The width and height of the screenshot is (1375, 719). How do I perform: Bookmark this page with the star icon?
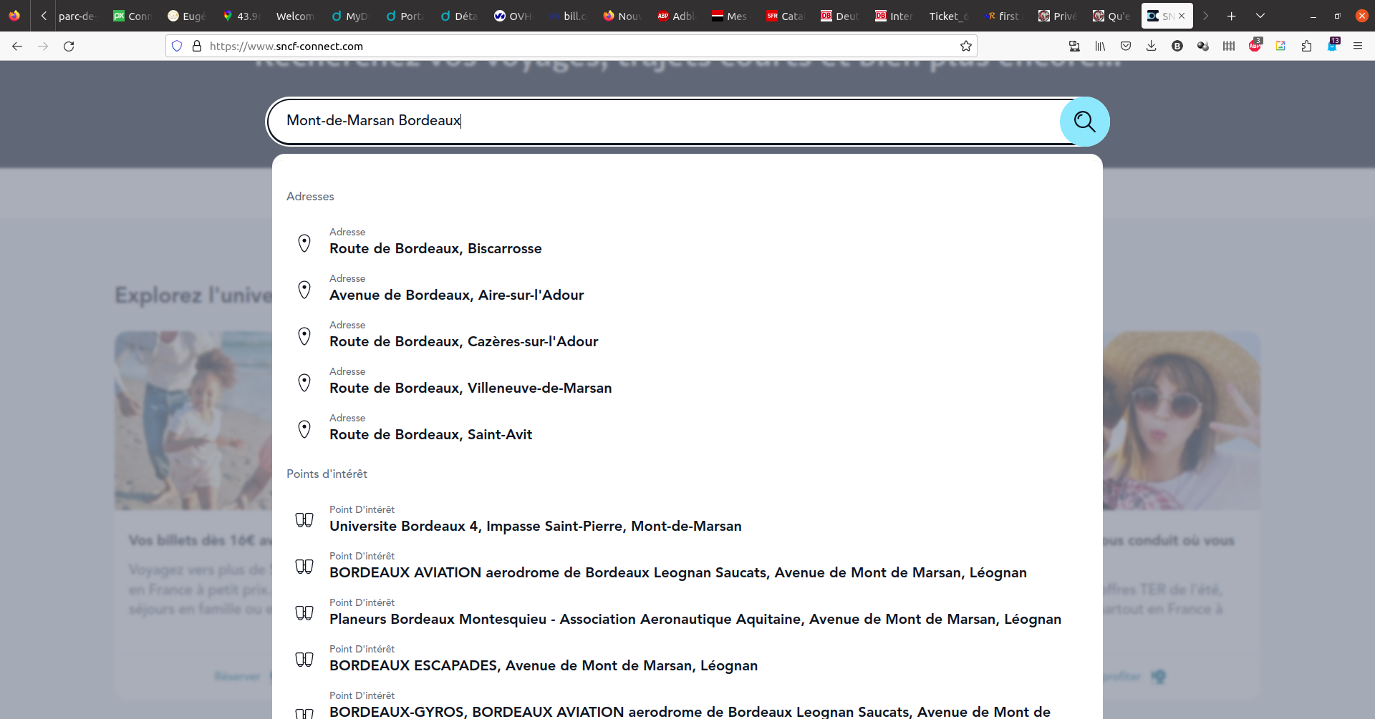point(966,46)
